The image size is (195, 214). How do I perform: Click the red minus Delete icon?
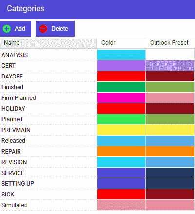pos(43,29)
